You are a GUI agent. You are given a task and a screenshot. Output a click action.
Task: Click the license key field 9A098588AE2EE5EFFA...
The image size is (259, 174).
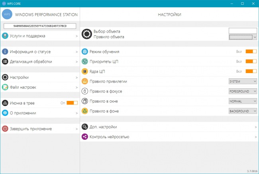click(x=40, y=26)
